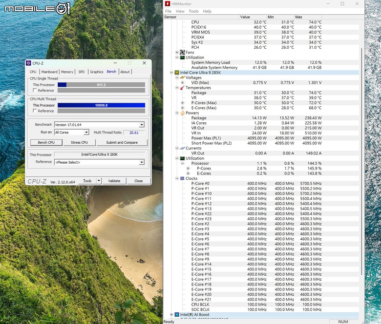Click the Intel Core Ultra 9 285K chip icon

coord(177,73)
